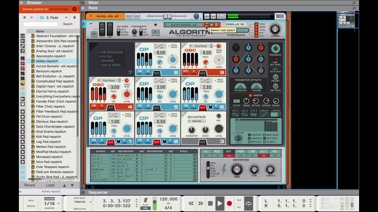Open the REV effect tab
This screenshot has height=212, width=378.
pos(275,152)
